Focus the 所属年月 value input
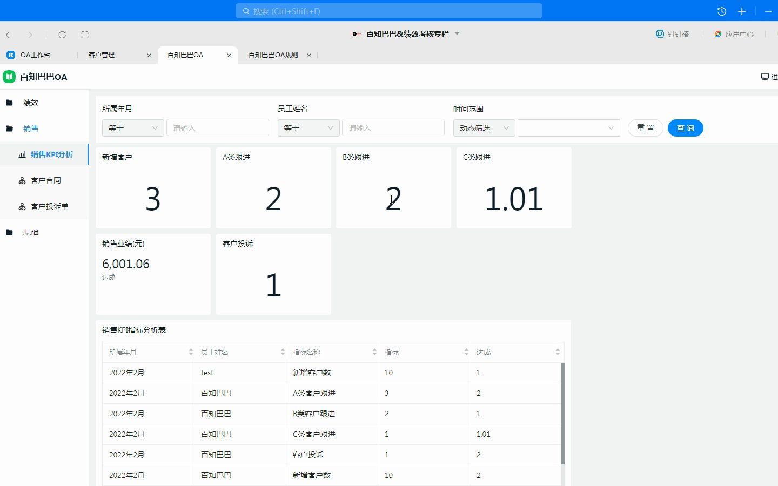This screenshot has height=486, width=778. pos(218,128)
